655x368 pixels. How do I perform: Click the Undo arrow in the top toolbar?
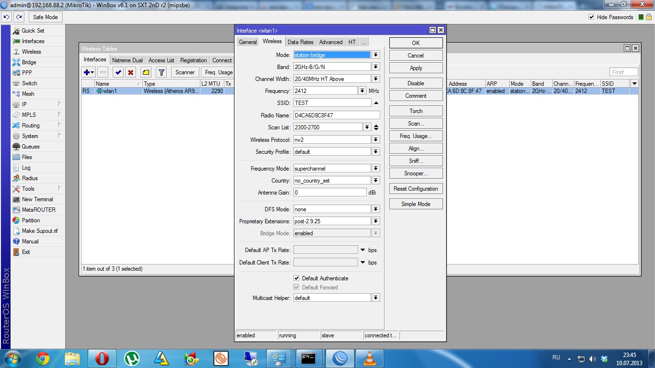point(6,17)
